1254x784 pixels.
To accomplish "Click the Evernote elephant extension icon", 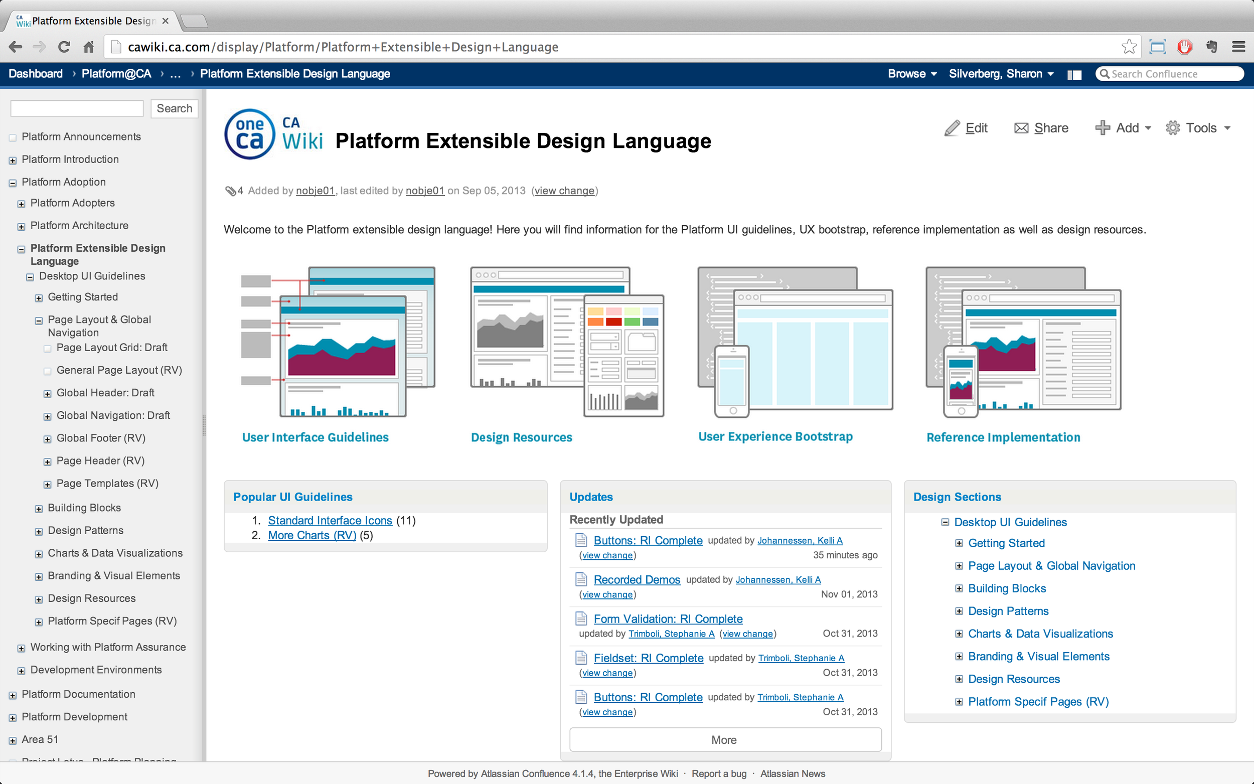I will (x=1211, y=47).
